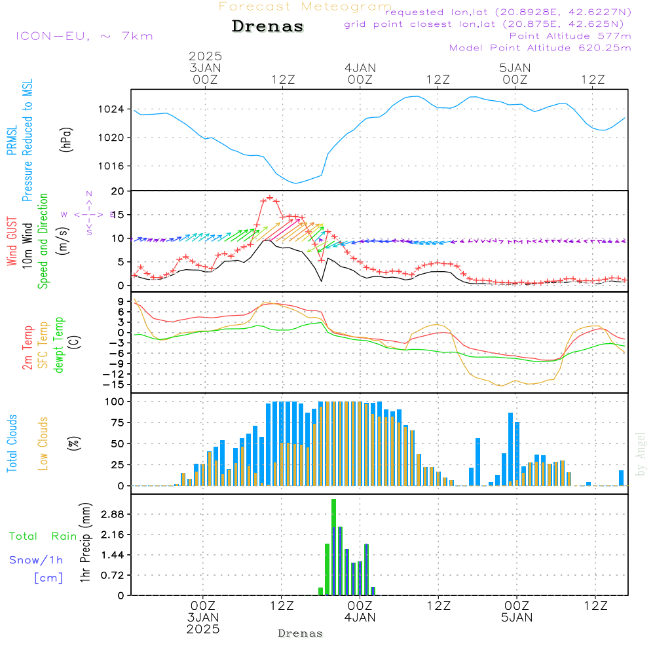Click the 'Total Rain' green legend
Viewport: 655px width, 655px height.
tap(43, 536)
